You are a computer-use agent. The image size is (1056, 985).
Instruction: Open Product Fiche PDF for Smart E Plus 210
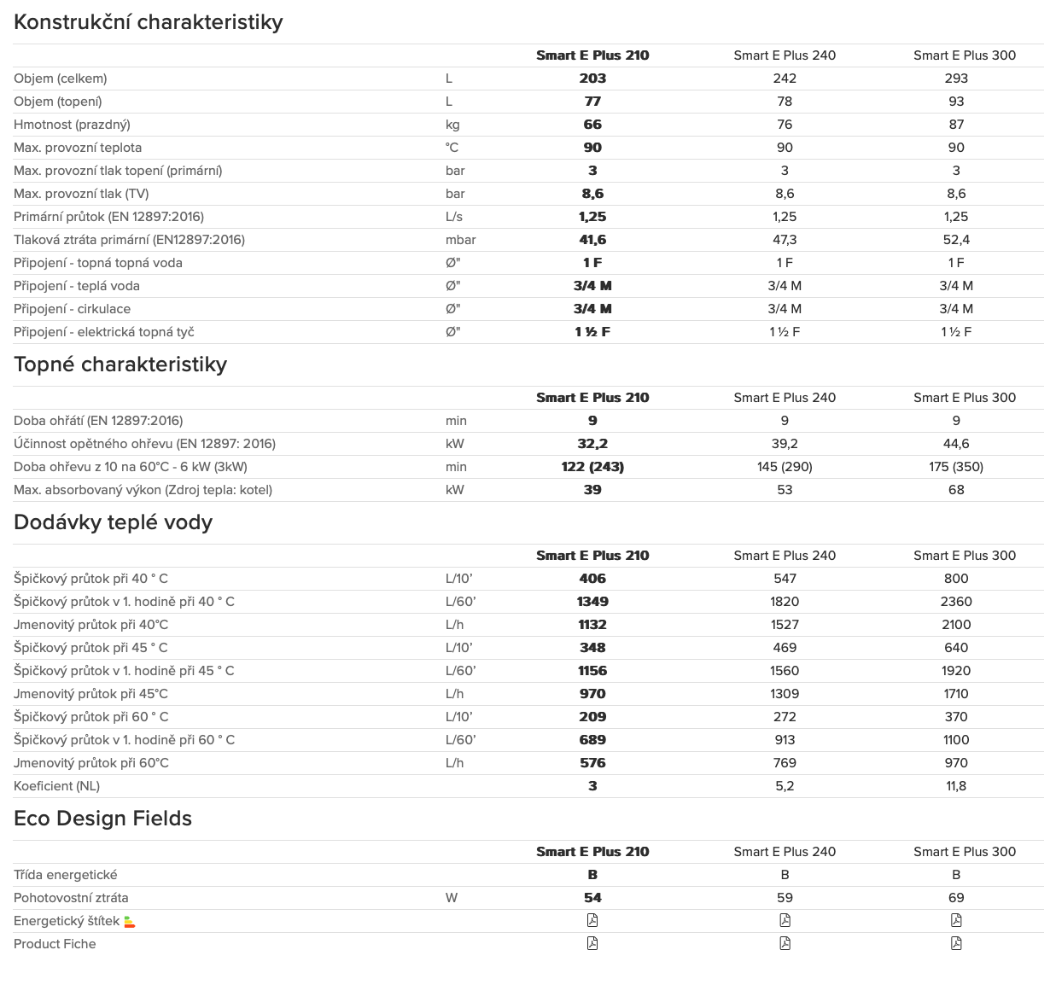click(592, 943)
